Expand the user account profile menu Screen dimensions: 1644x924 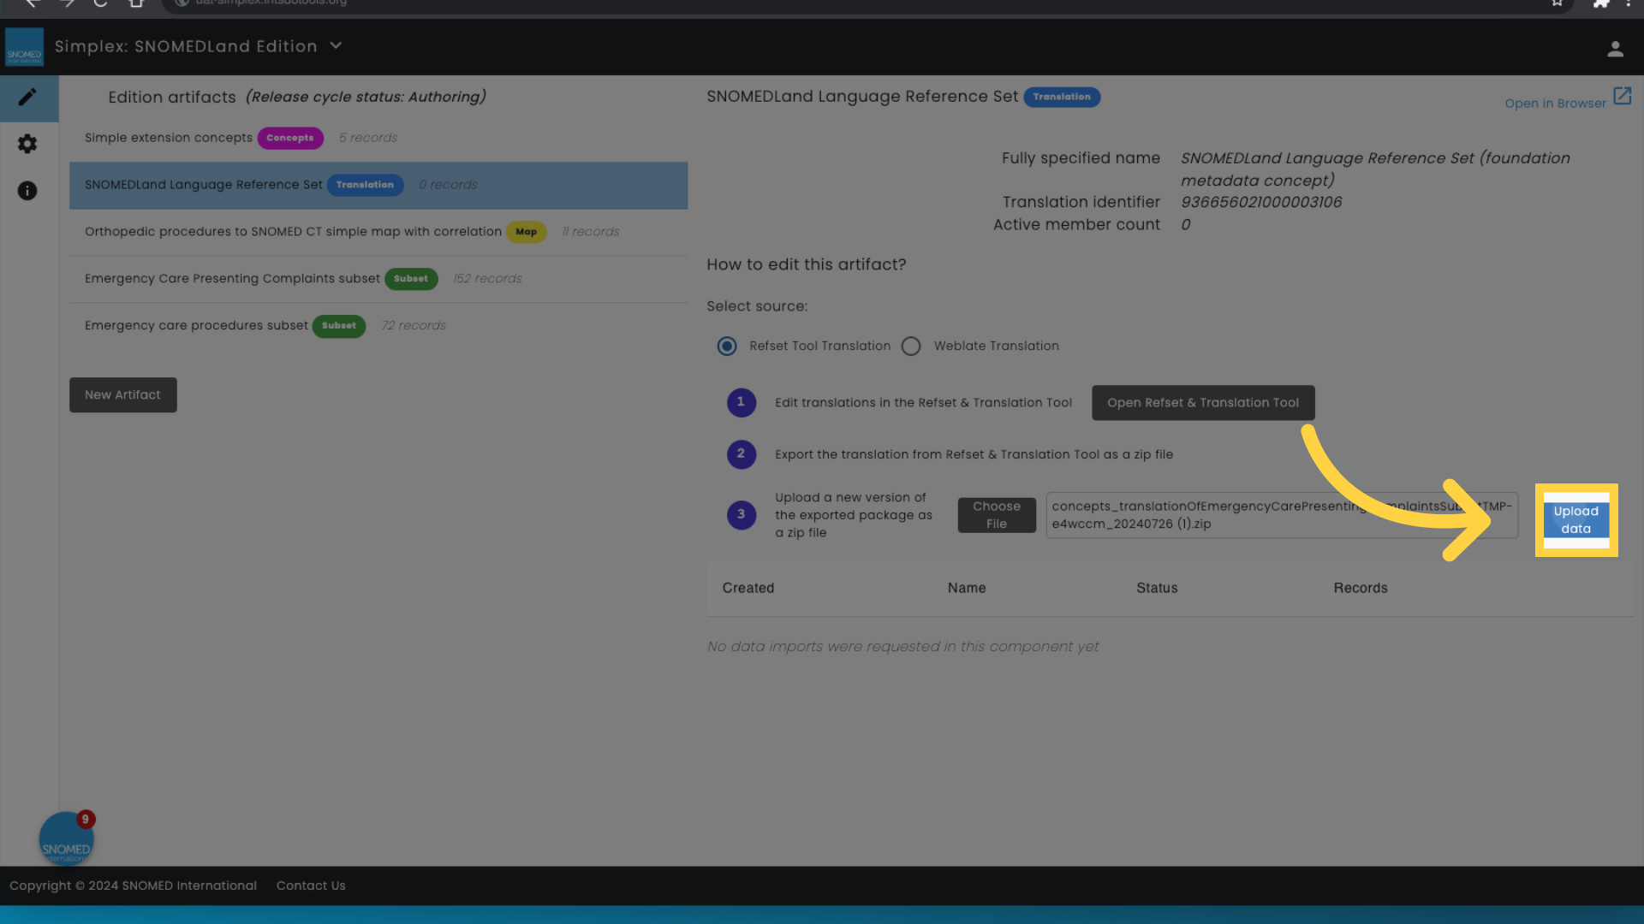click(1616, 49)
